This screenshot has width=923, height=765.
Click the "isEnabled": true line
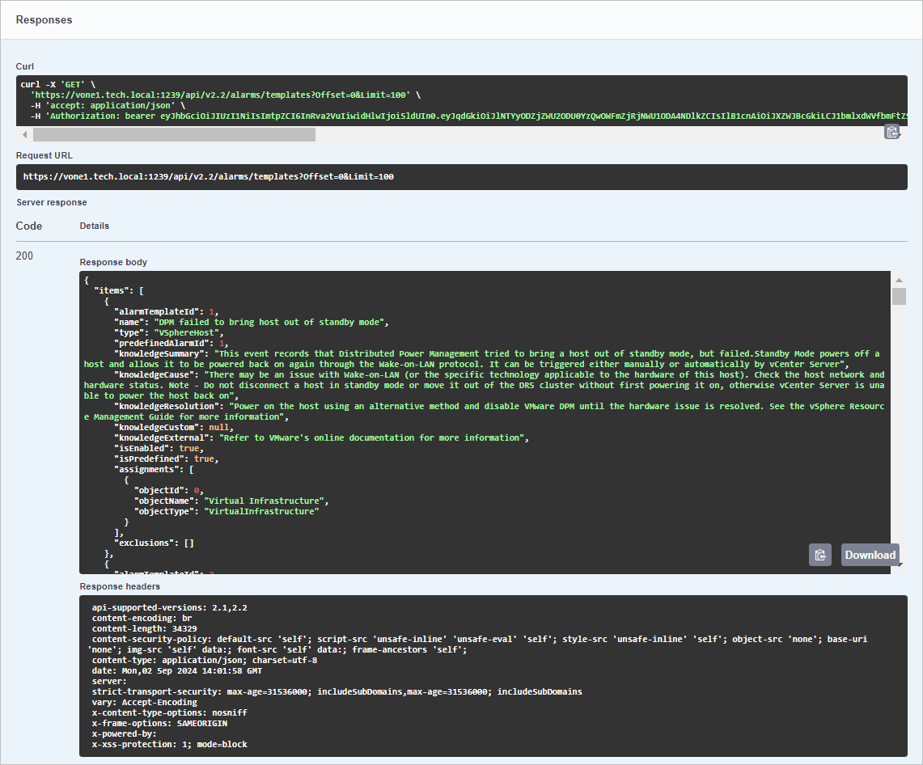pos(159,449)
